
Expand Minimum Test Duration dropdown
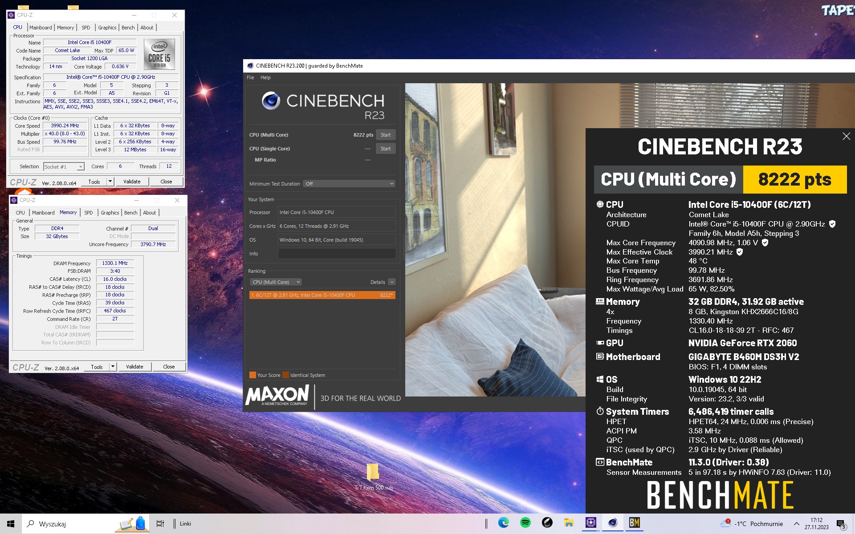[349, 184]
